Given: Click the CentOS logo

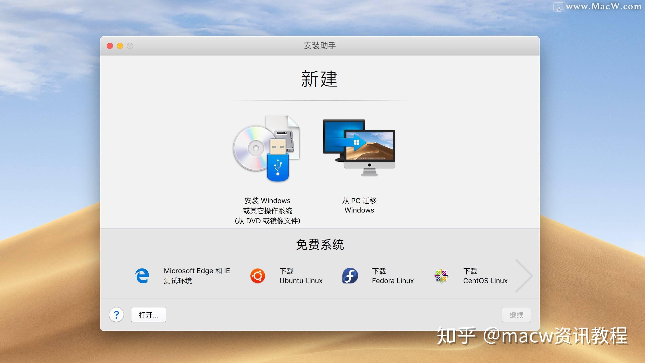Looking at the screenshot, I should 442,276.
